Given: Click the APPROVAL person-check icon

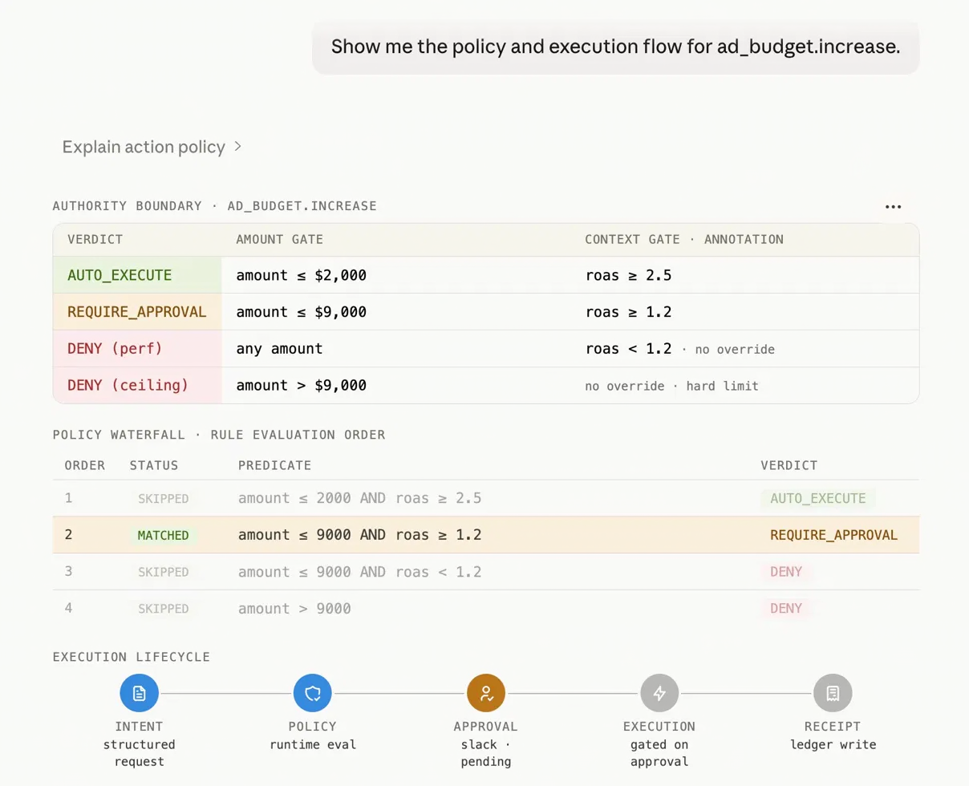Looking at the screenshot, I should coord(486,693).
